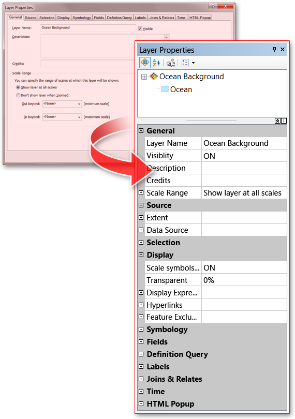This screenshot has height=419, width=295.
Task: Click the layer tree search icon
Action: (x=171, y=63)
